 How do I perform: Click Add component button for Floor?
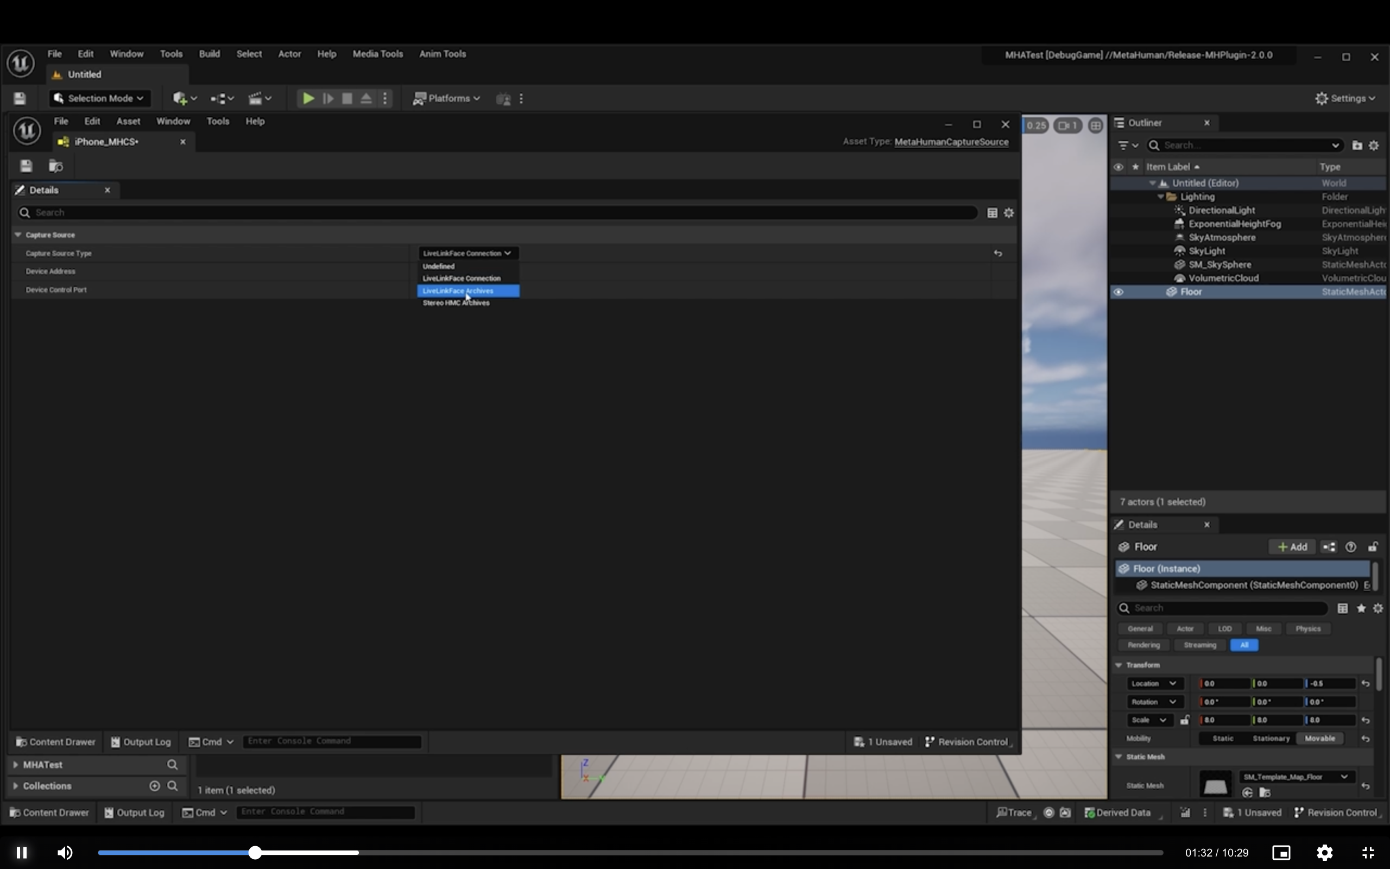coord(1292,547)
